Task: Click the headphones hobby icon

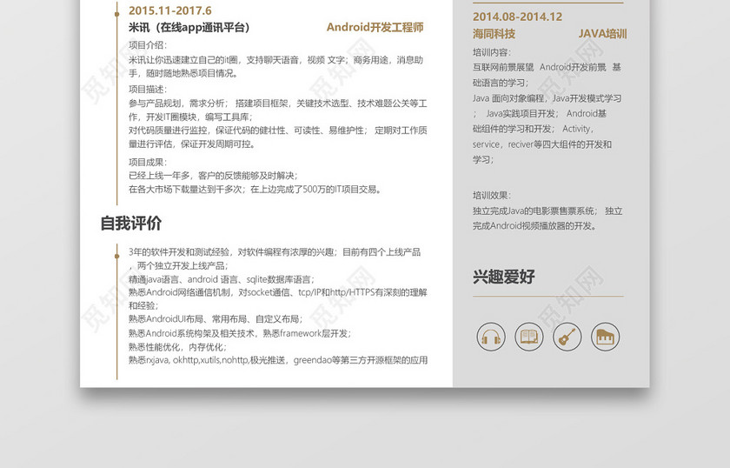Action: pos(491,337)
